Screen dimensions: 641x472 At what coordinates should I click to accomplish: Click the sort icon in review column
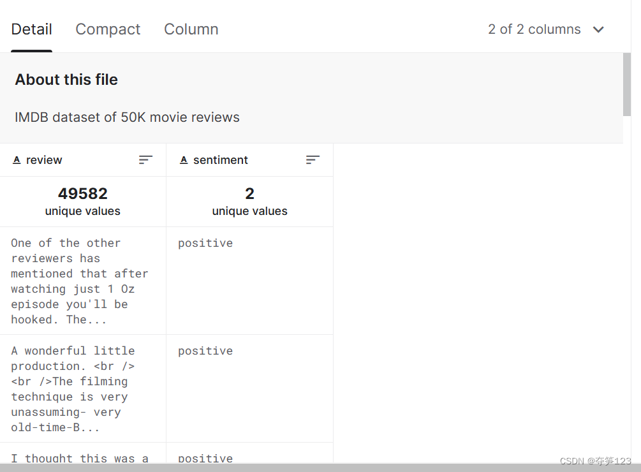point(146,160)
